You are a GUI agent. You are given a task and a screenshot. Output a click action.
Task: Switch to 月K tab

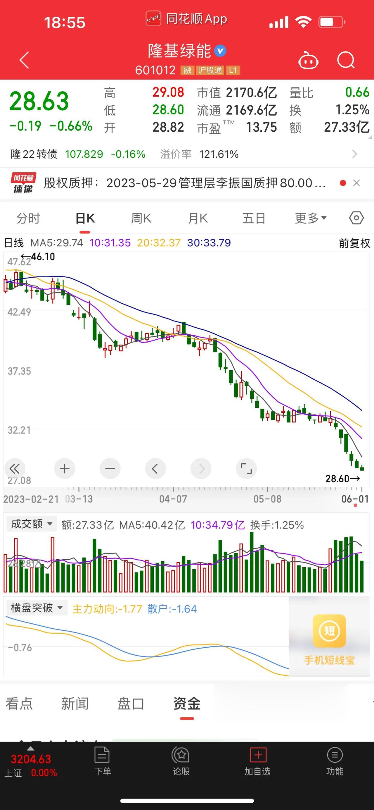pos(198,218)
